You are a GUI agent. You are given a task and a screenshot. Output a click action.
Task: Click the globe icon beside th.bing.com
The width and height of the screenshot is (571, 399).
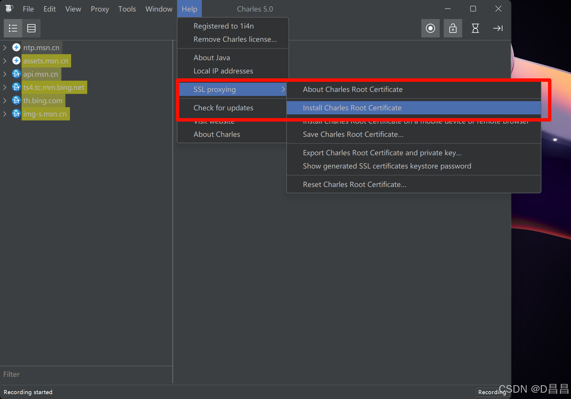[16, 101]
